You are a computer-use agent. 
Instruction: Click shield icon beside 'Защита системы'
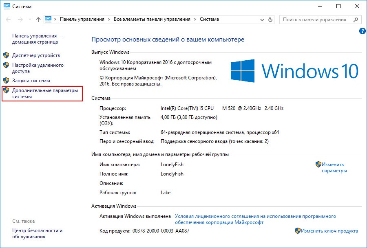pyautogui.click(x=6, y=80)
